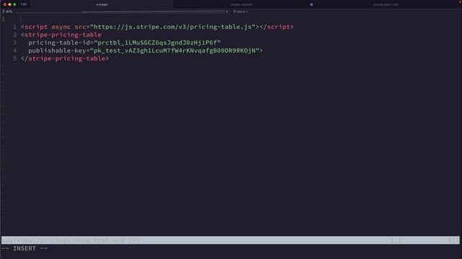Click the show.html.erb file path in status line
The height and width of the screenshot is (259, 462).
[63, 240]
